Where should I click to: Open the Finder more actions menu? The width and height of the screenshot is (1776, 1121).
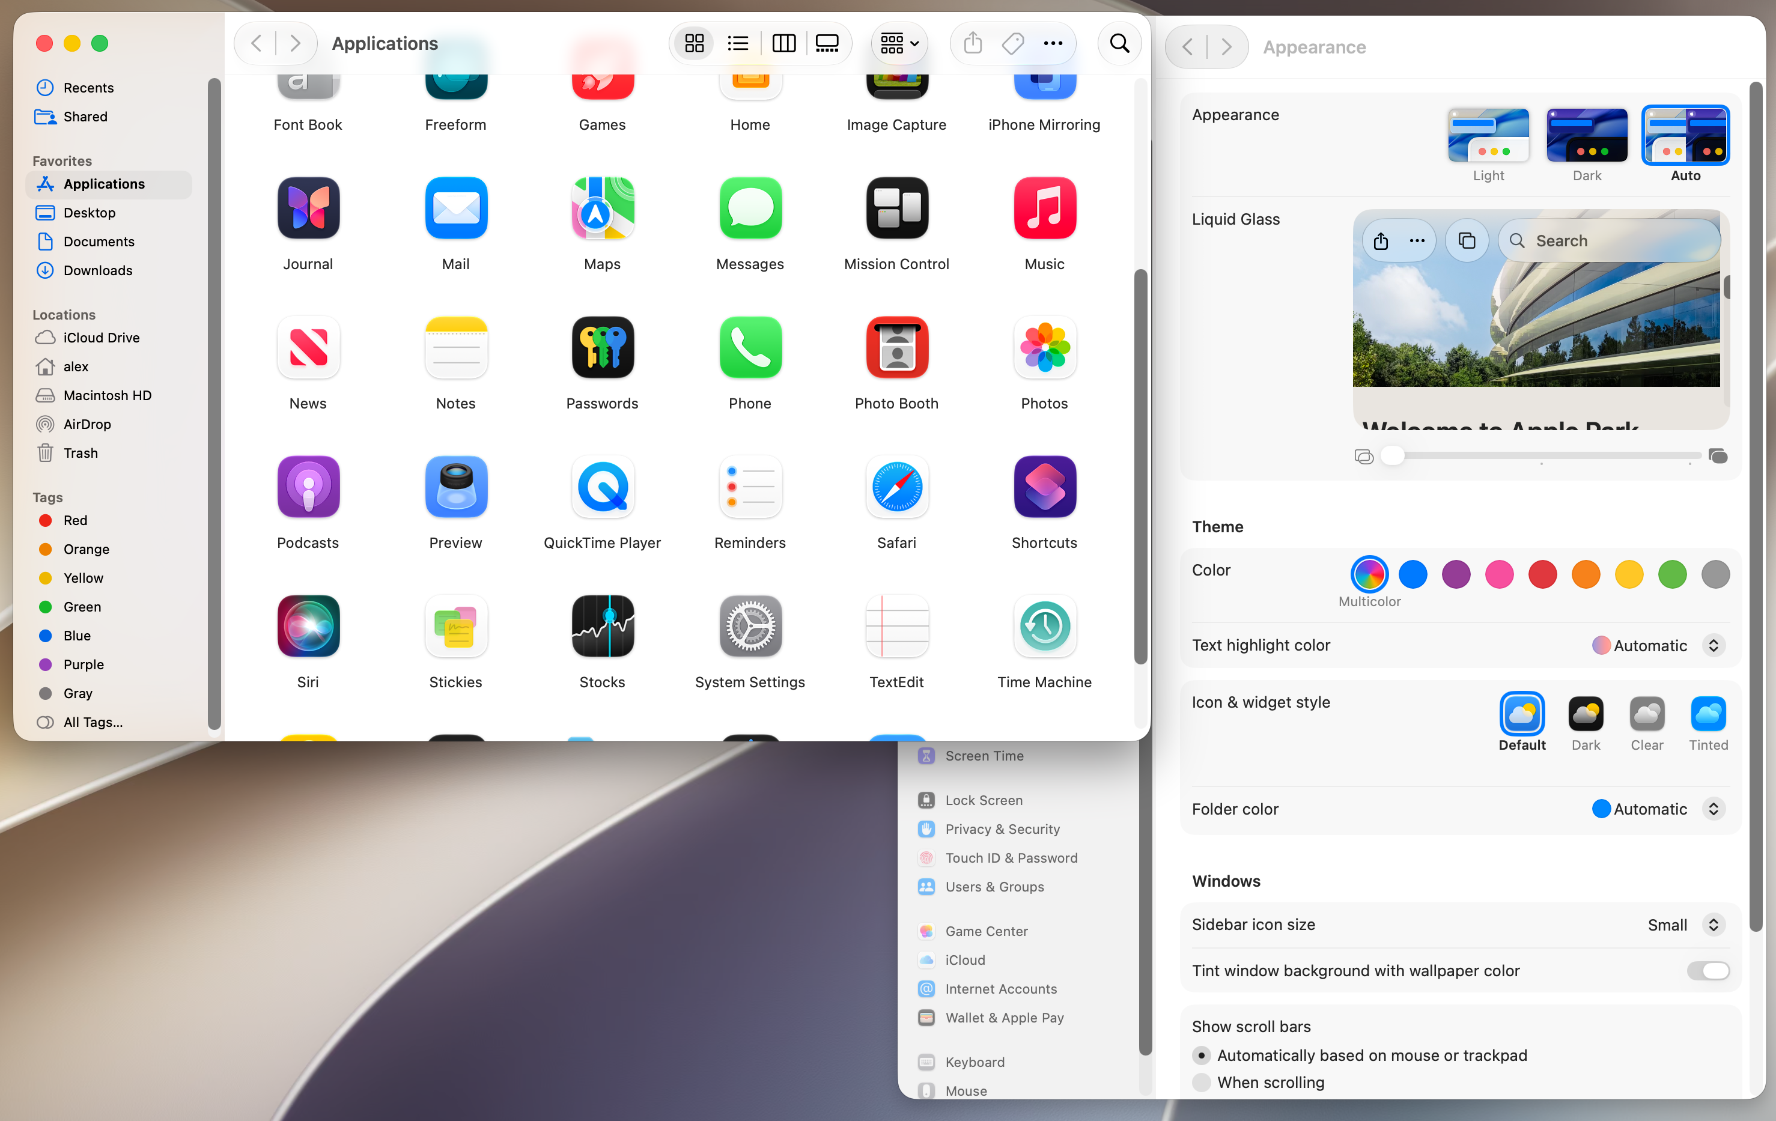click(1053, 43)
